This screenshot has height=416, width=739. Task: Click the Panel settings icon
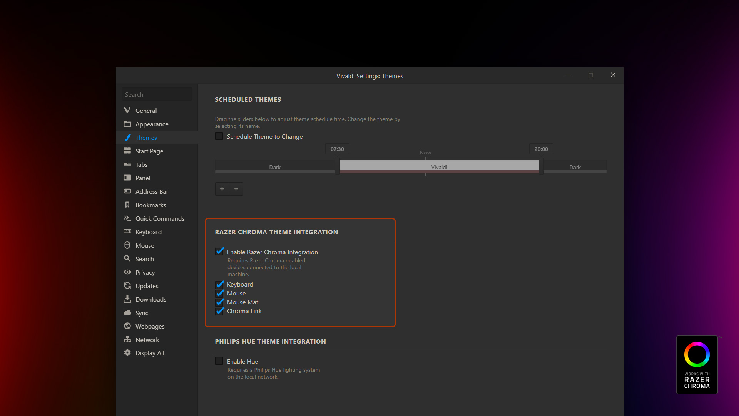[x=127, y=178]
